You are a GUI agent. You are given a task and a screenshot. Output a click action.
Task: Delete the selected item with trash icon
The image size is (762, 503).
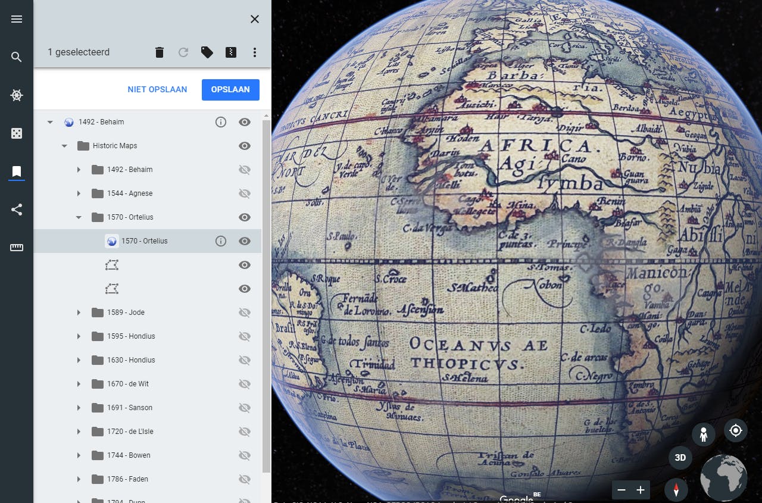[160, 52]
